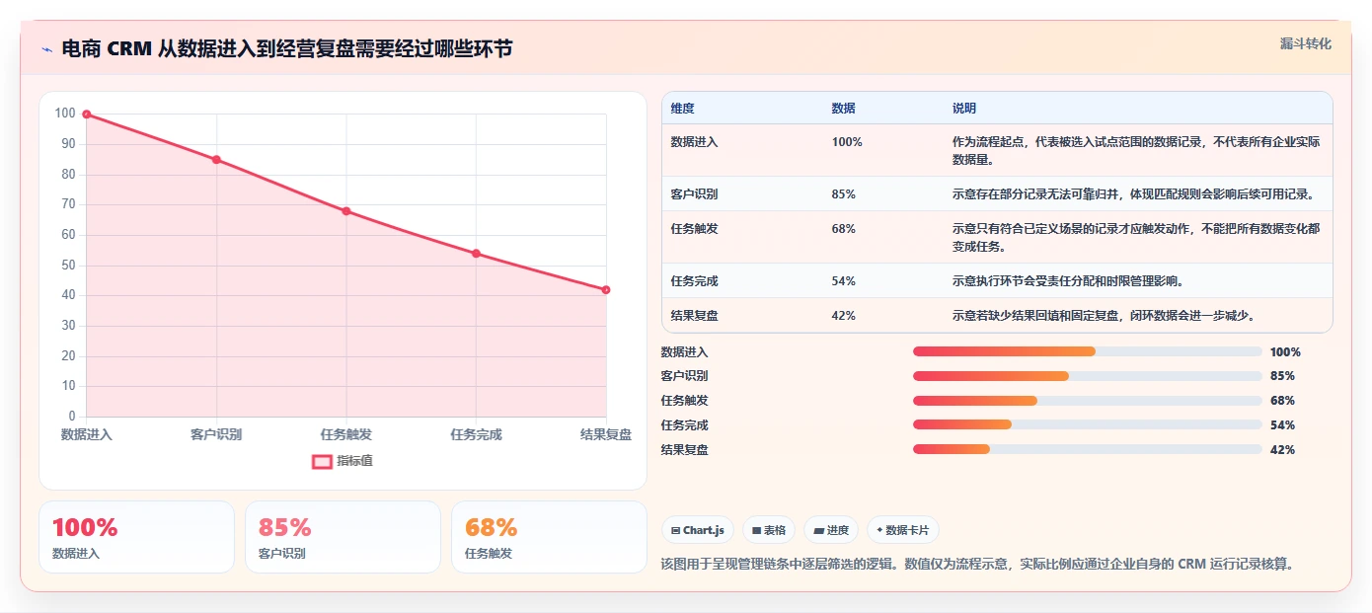This screenshot has width=1372, height=613.
Task: Click the chart data point at 54 for 任务完成
Action: pyautogui.click(x=476, y=254)
